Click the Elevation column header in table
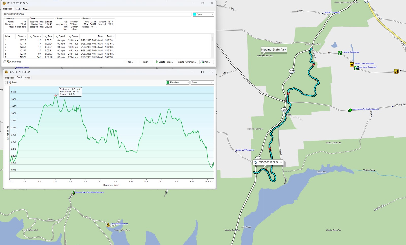Screen dimensions: 406x245 [x=22, y=36]
